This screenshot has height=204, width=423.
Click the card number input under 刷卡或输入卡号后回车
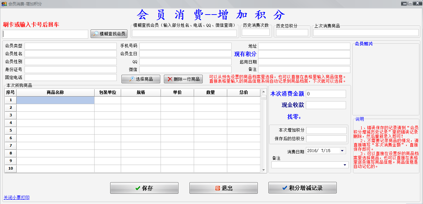pyautogui.click(x=44, y=34)
